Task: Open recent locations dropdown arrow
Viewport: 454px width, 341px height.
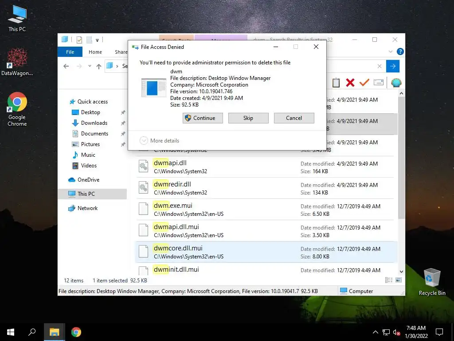Action: tap(90, 66)
